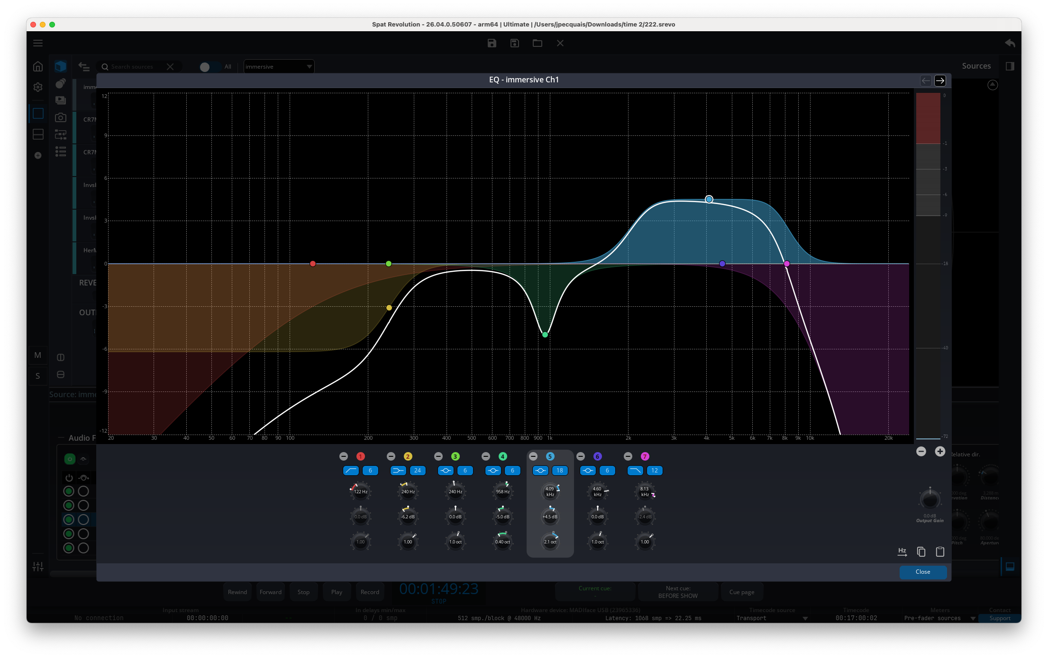Click band 5 gain knob at +4.5 dB
This screenshot has width=1048, height=658.
[550, 516]
